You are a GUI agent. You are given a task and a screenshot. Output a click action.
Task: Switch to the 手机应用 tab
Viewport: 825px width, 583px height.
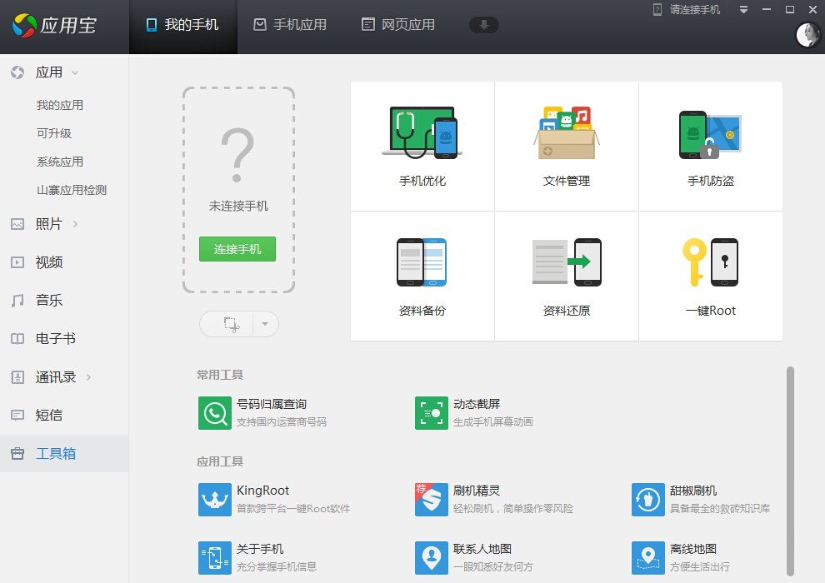click(x=290, y=24)
